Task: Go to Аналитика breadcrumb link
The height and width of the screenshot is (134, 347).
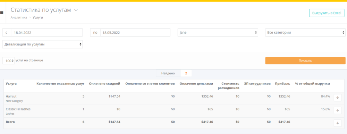Action: 19,17
